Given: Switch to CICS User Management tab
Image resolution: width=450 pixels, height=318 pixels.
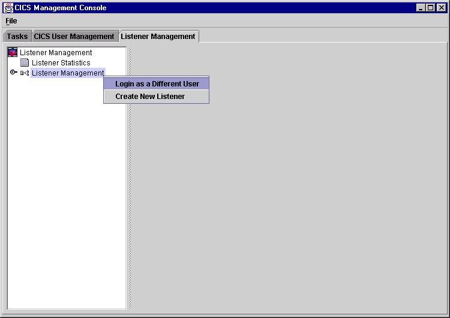Looking at the screenshot, I should coord(74,37).
